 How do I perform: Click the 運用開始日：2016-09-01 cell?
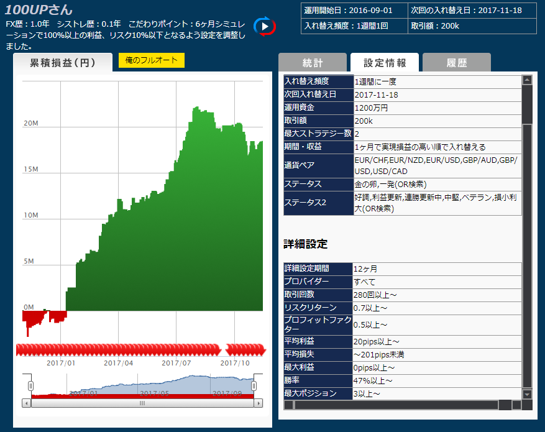[354, 11]
